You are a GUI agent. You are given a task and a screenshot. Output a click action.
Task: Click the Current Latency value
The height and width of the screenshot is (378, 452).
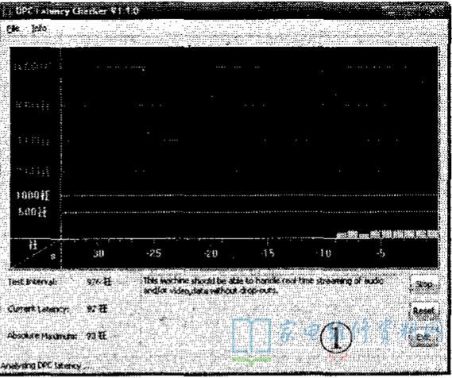[97, 309]
